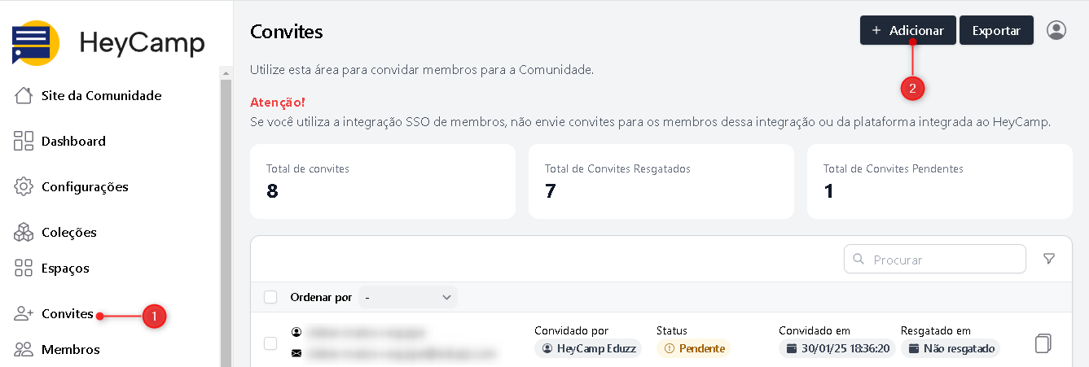1089x367 pixels.
Task: Click the Coleções boxes icon
Action: pos(24,232)
